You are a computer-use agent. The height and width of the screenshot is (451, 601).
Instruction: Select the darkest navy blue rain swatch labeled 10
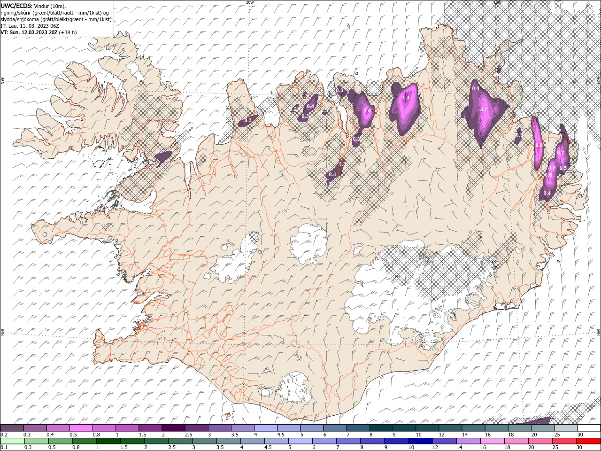pyautogui.click(x=420, y=441)
